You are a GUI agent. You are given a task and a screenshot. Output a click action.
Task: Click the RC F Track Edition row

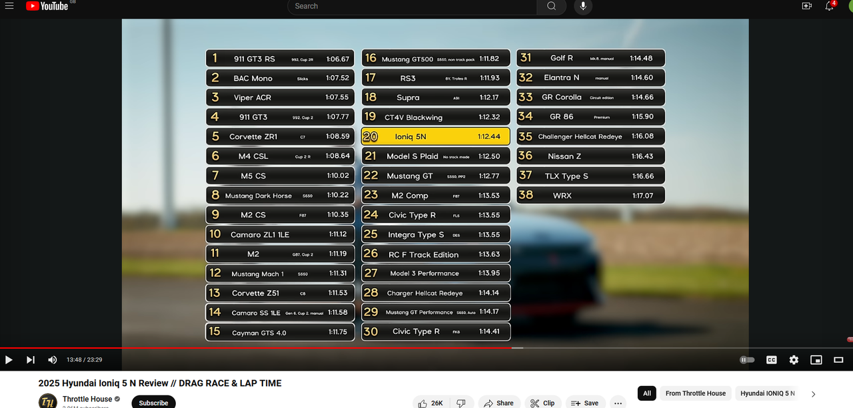tap(436, 254)
